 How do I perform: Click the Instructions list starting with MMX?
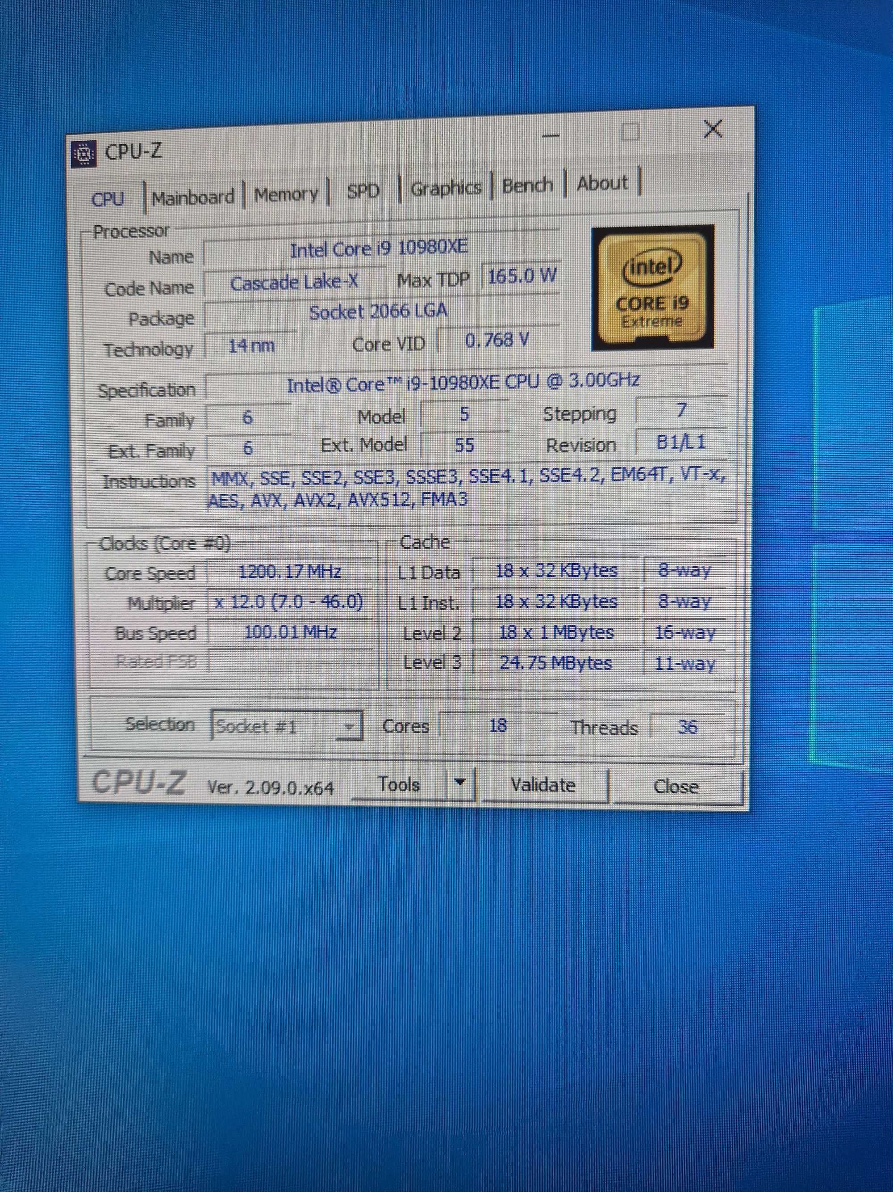pos(467,488)
